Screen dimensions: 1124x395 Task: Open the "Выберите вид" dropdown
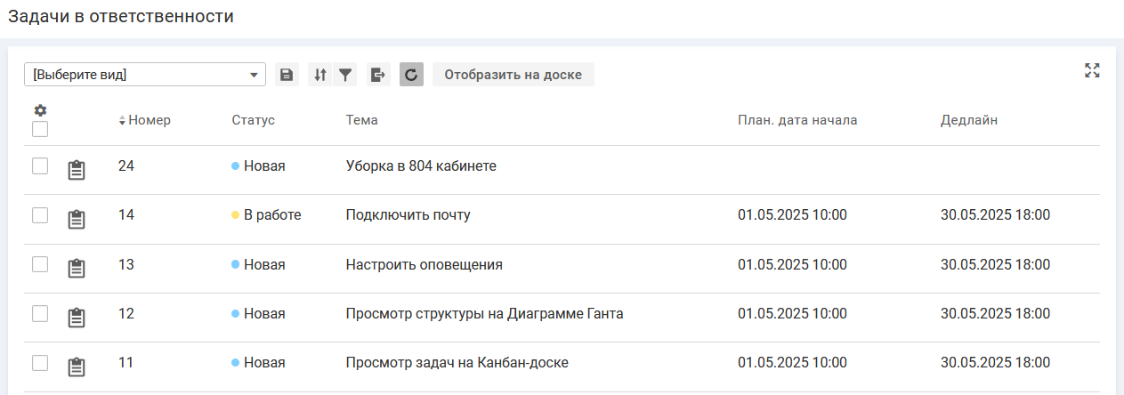[x=144, y=75]
